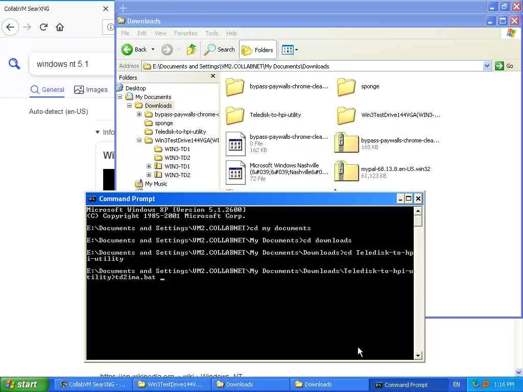Screen dimensions: 523x392
Task: Toggle the Folders pane button
Action: (x=257, y=50)
